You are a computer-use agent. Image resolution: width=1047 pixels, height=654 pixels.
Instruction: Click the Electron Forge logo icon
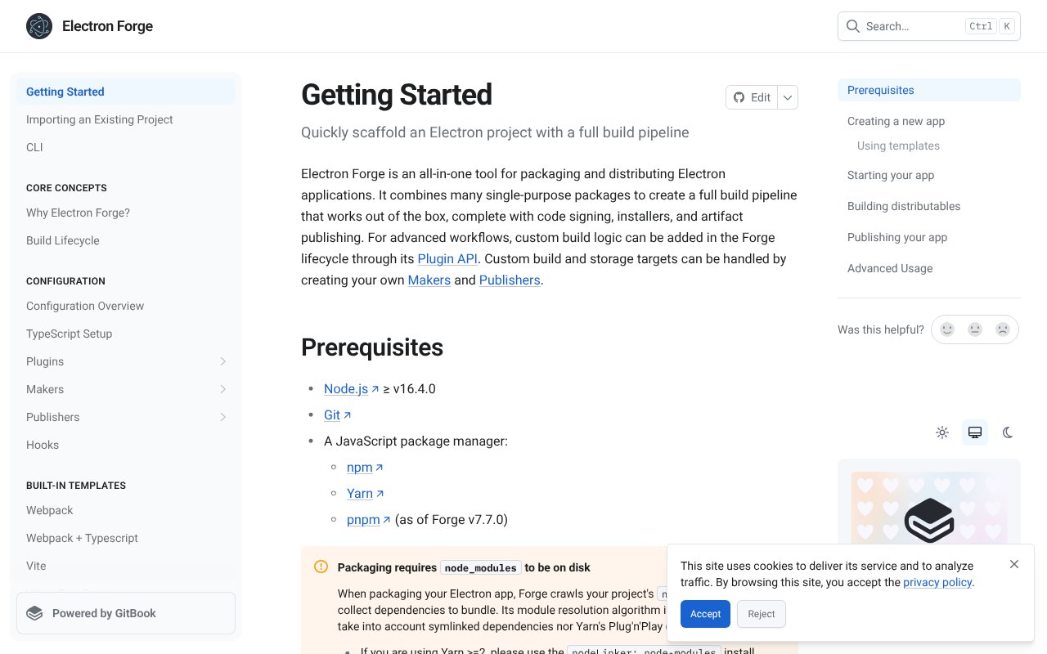(x=39, y=26)
